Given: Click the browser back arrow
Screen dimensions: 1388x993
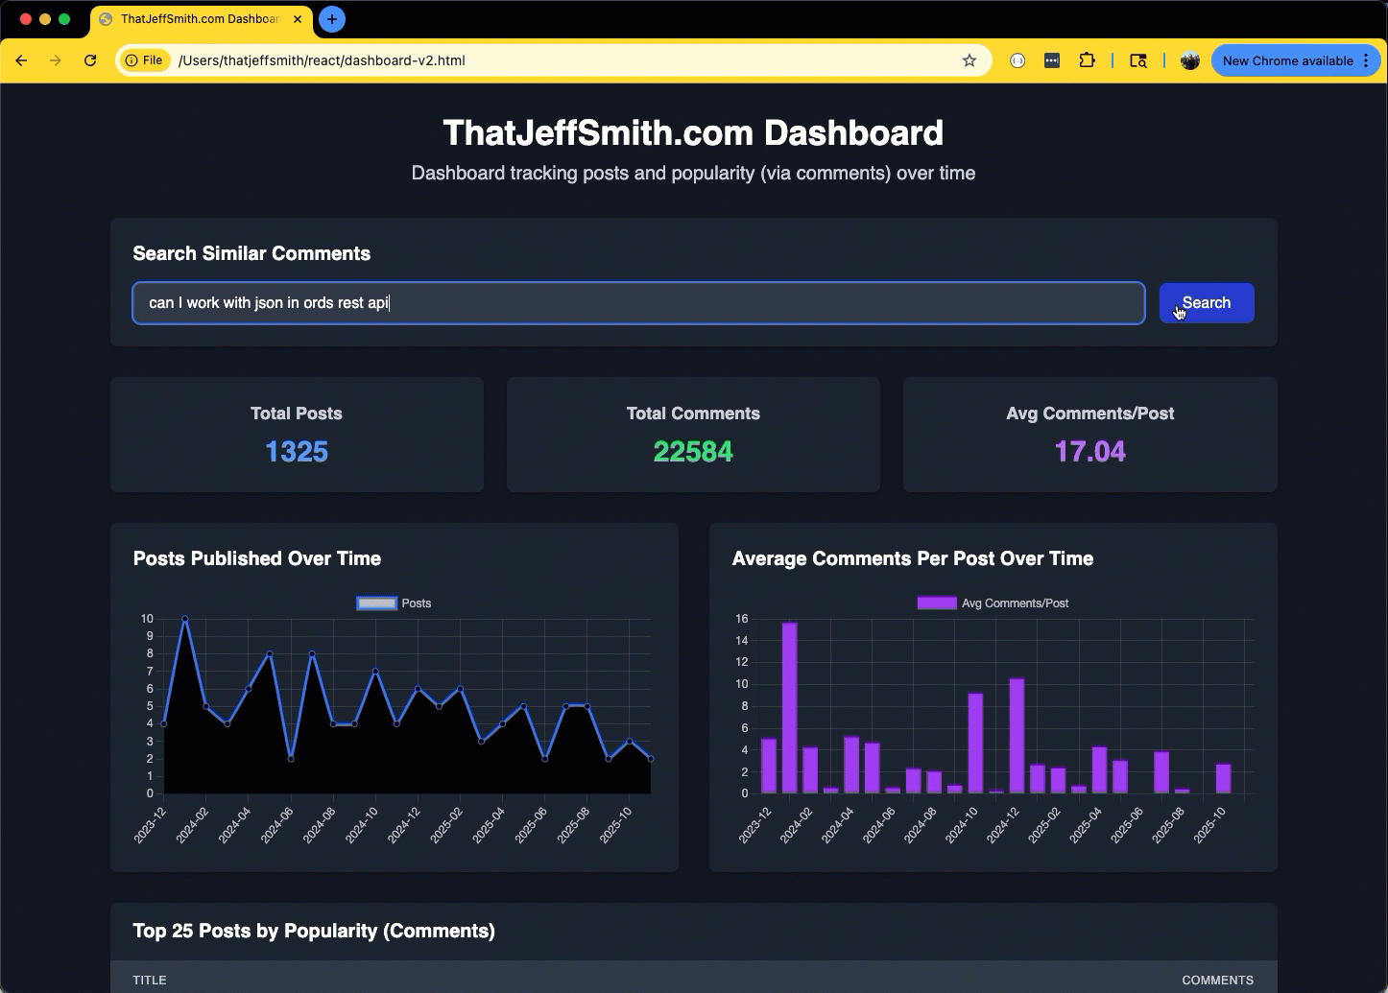Looking at the screenshot, I should click(x=21, y=60).
